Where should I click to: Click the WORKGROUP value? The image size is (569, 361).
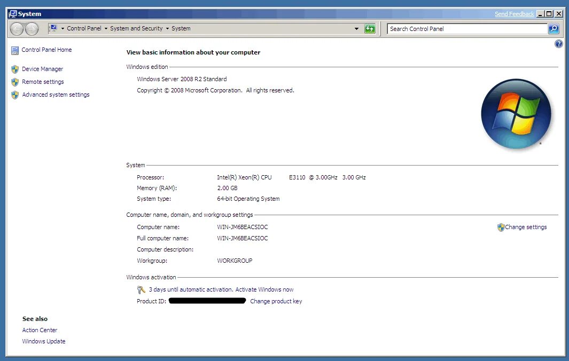pyautogui.click(x=235, y=261)
